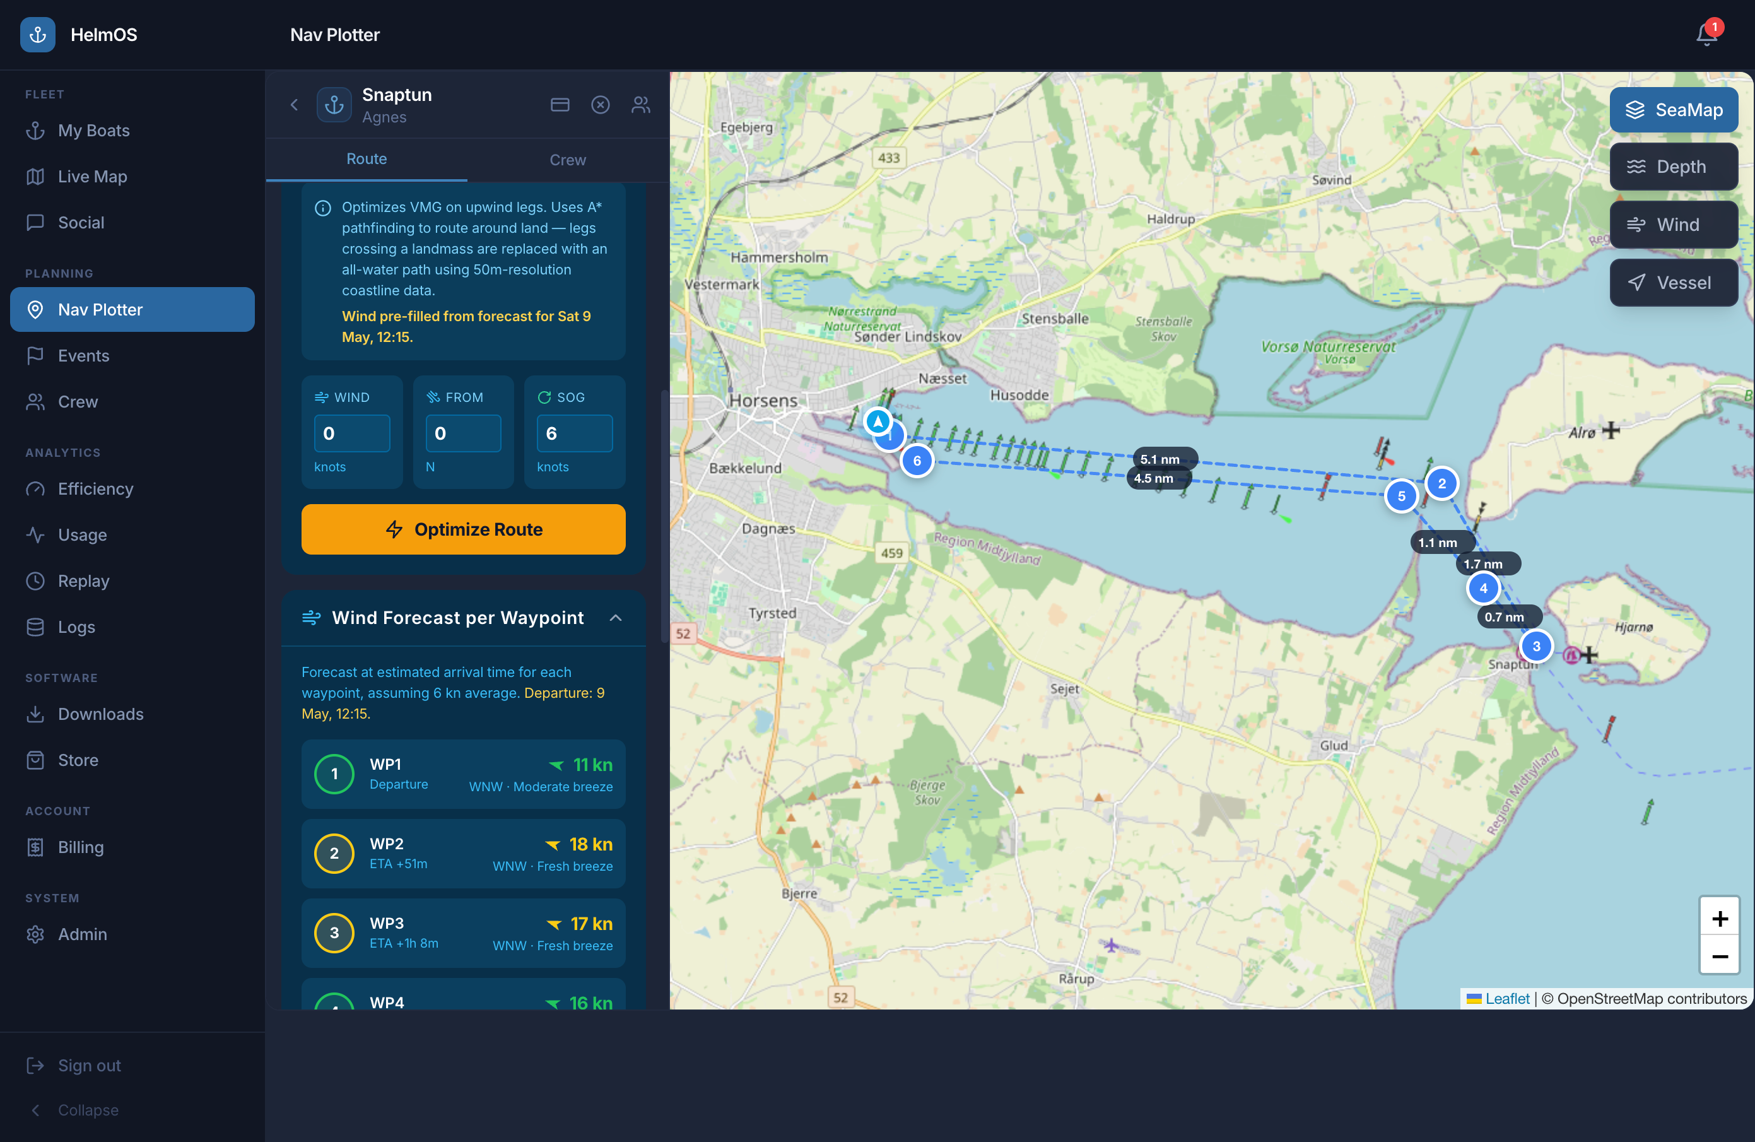Click the WP2 yellow circle badge
1755x1142 pixels.
tap(334, 854)
